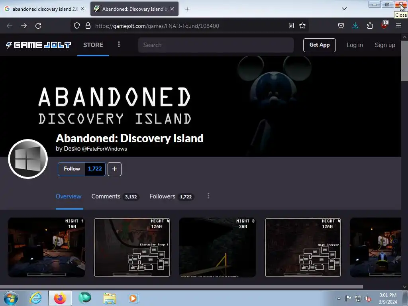Minimize the Firefox window

click(x=375, y=4)
